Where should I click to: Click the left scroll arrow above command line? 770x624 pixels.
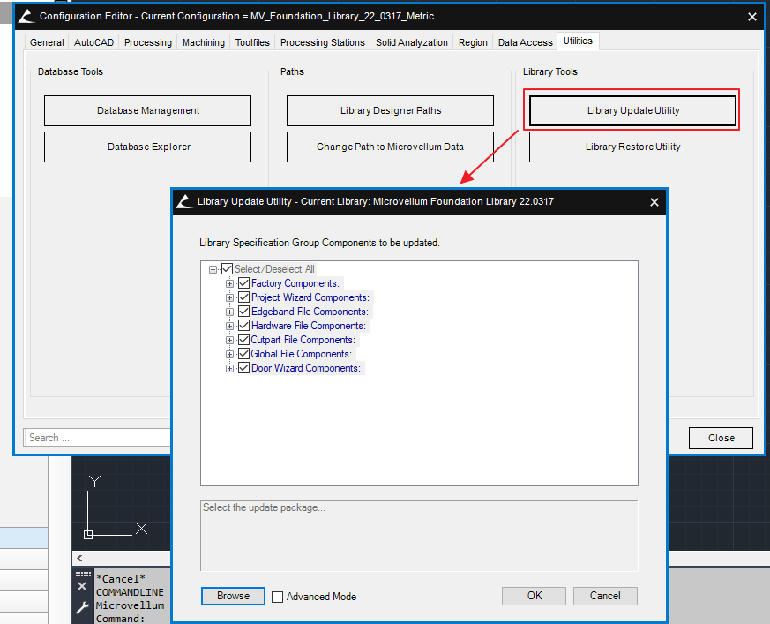[x=80, y=559]
